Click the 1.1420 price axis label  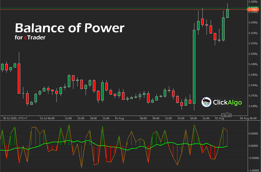(x=253, y=96)
